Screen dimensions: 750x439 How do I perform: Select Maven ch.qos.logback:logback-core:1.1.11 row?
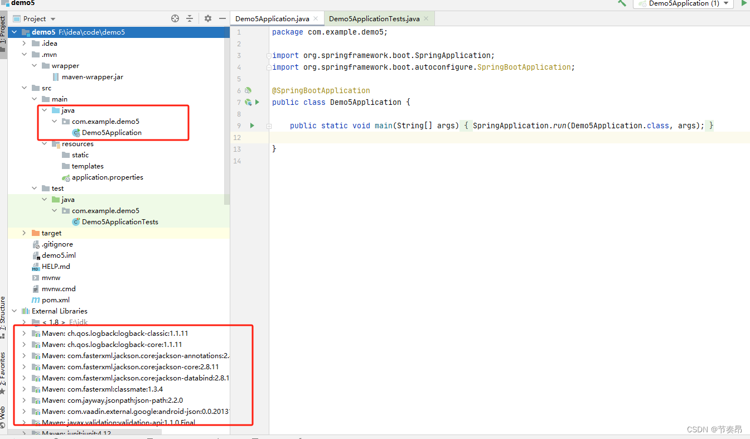(x=118, y=345)
